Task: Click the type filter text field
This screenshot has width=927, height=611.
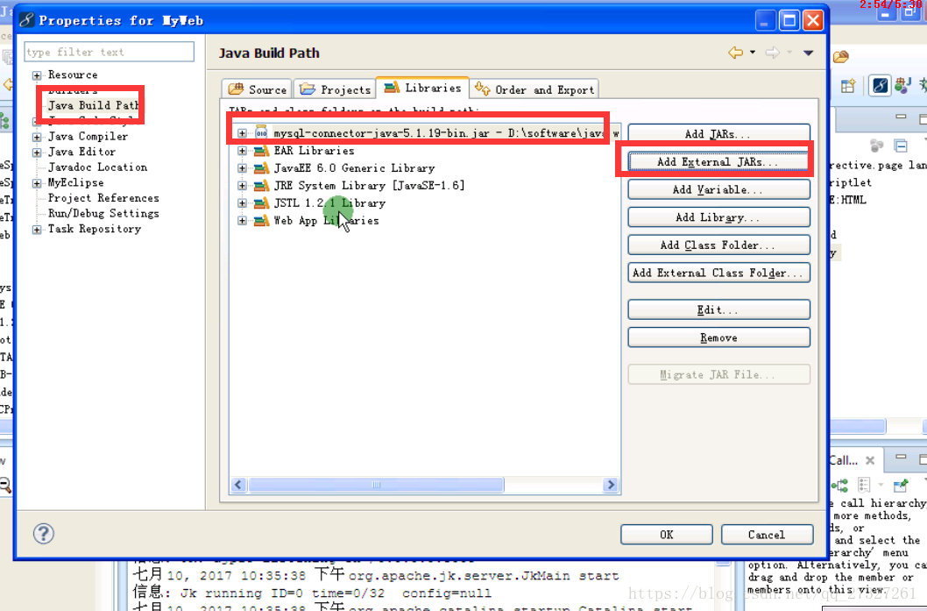Action: (x=110, y=52)
